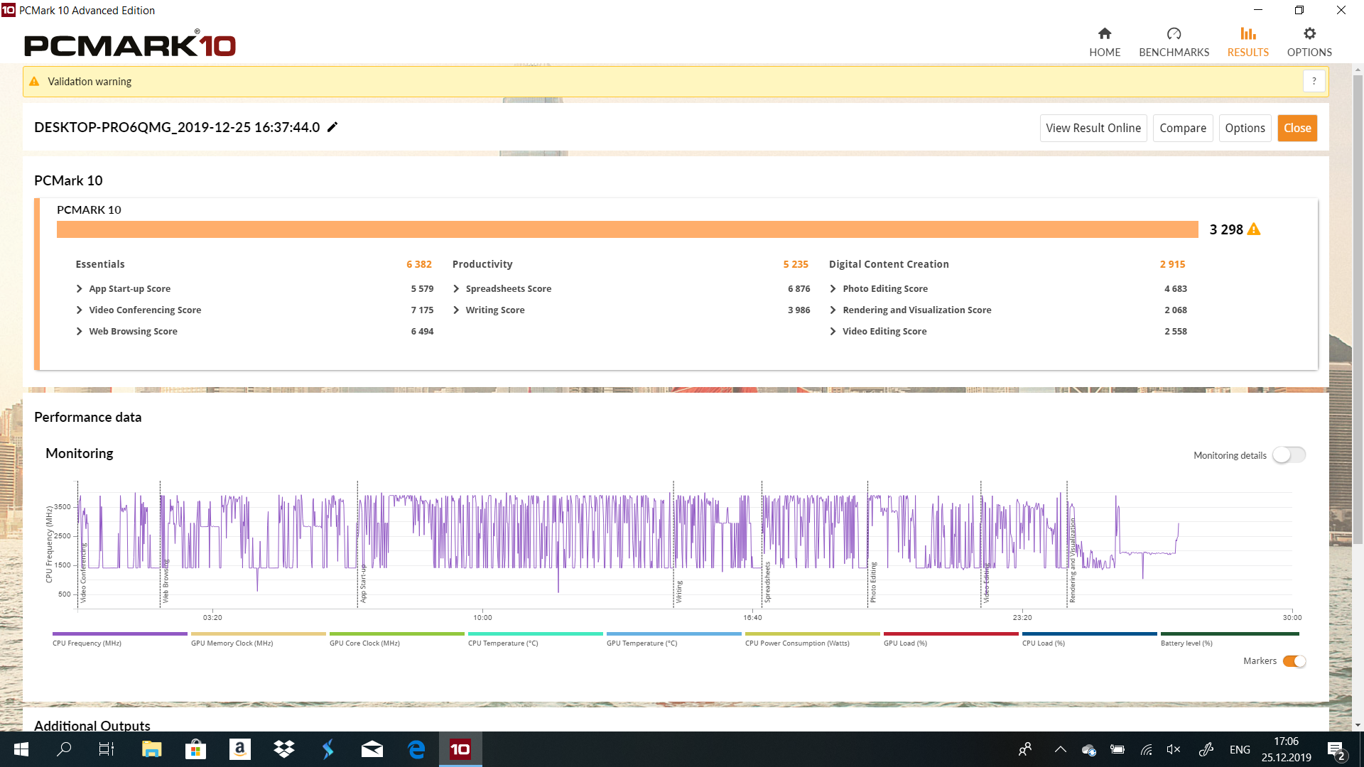Click the PCMark 10 taskbar icon
This screenshot has height=767, width=1364.
tap(460, 749)
